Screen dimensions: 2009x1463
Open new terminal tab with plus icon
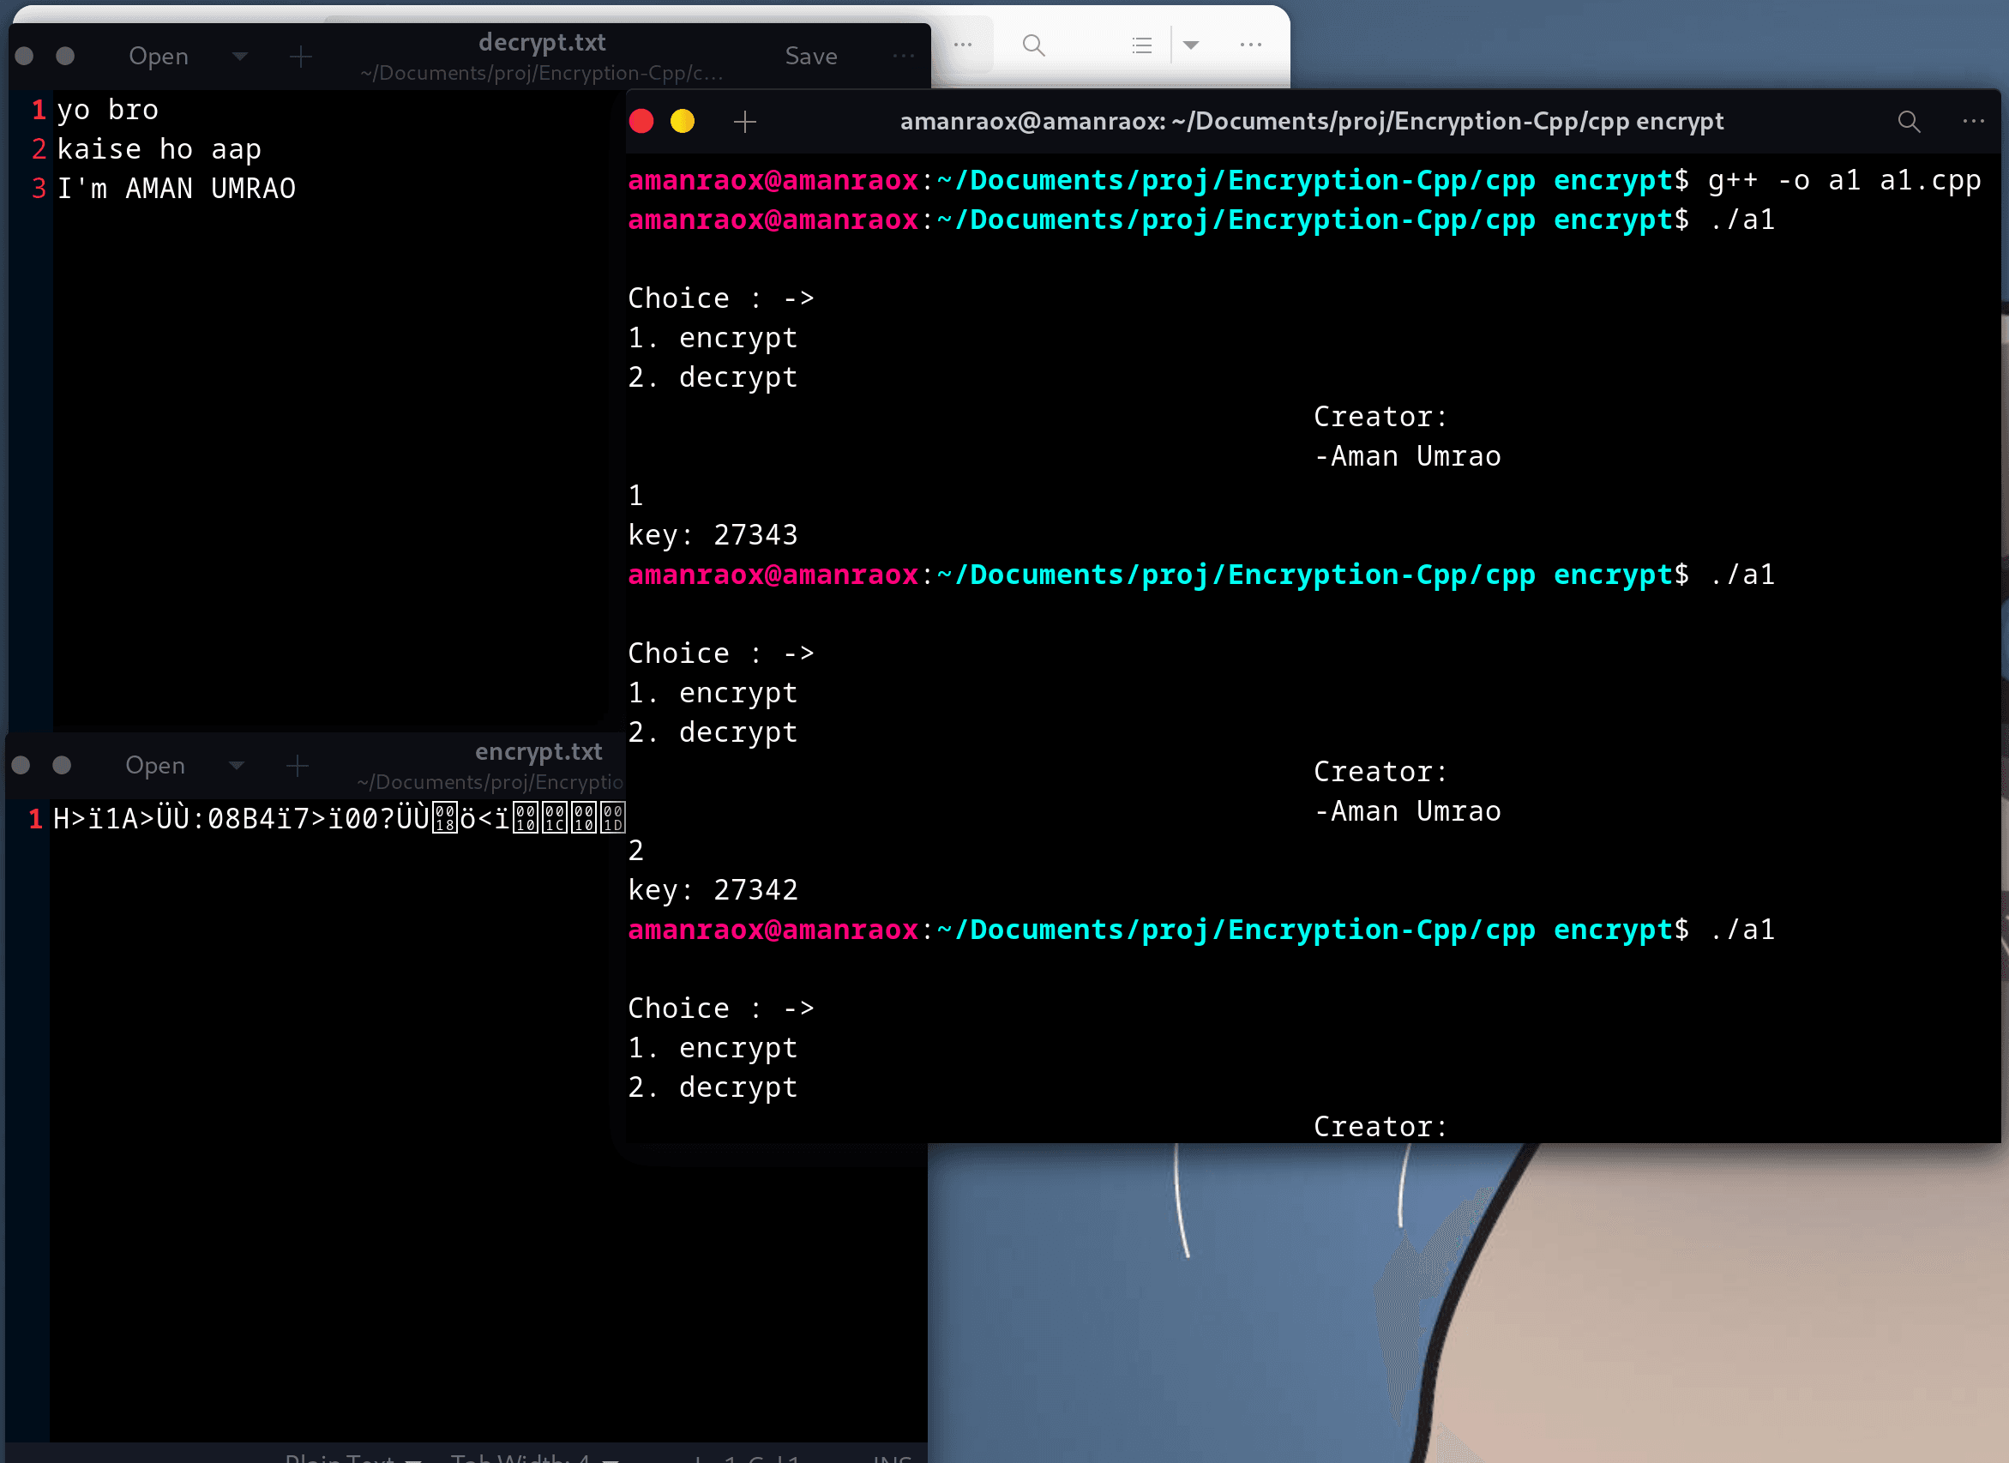tap(745, 122)
